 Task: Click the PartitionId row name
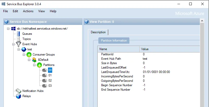[x=107, y=54]
